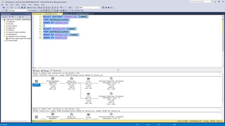
Task: Open the View menu
Action: (12, 5)
